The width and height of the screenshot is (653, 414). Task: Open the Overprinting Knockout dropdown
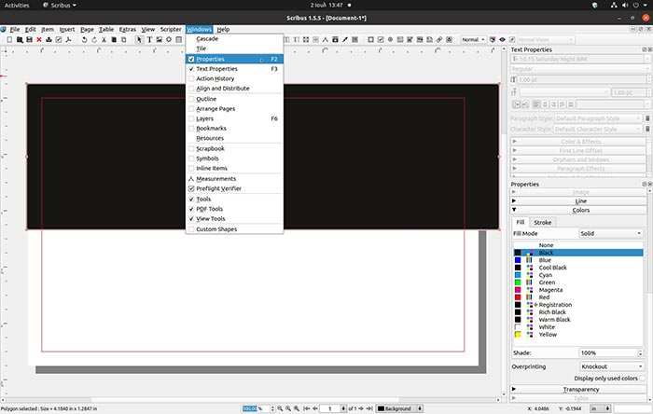click(x=612, y=366)
